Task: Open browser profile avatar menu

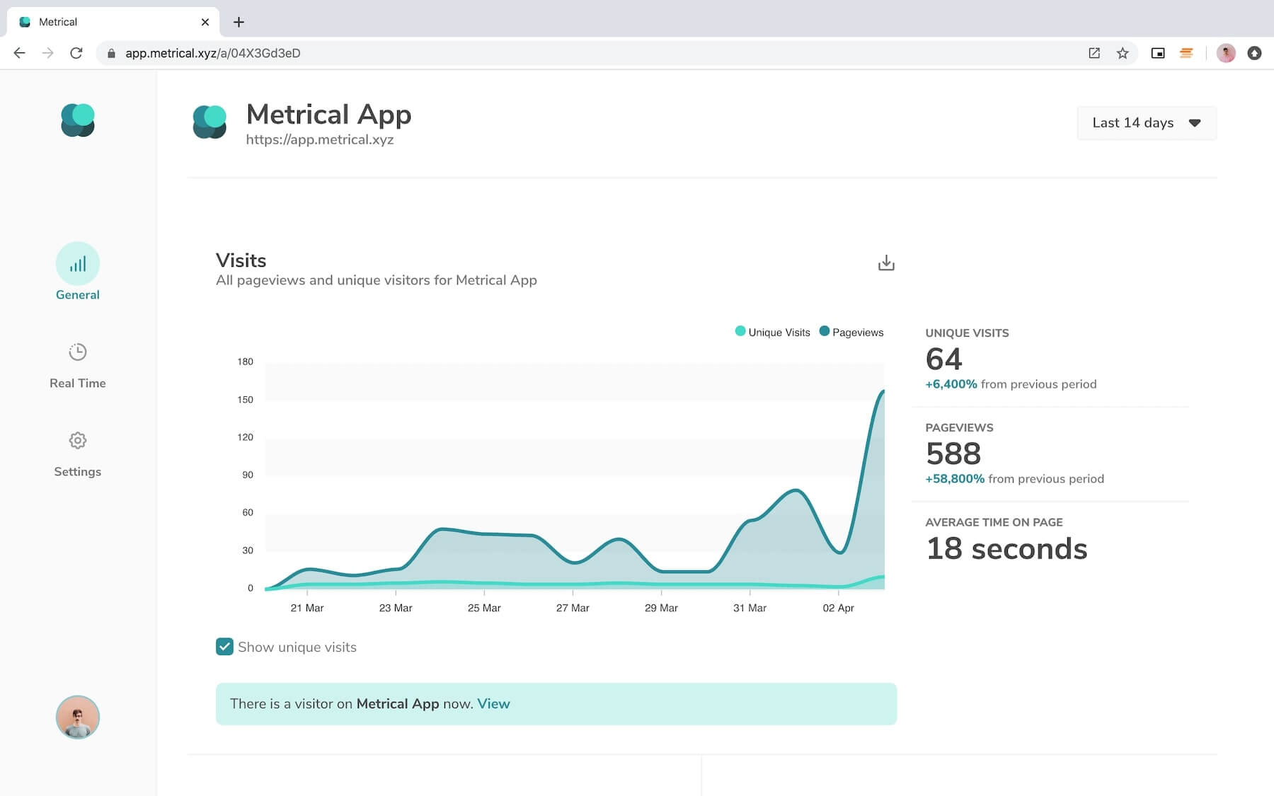Action: [1226, 53]
